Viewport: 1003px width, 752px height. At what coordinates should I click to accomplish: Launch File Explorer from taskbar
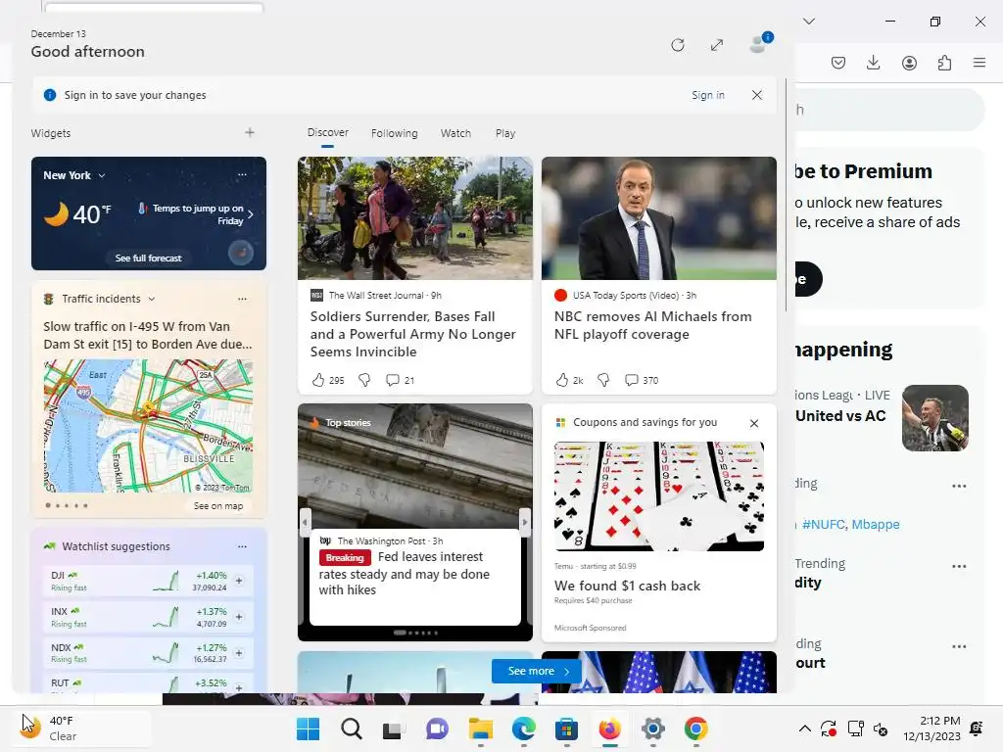[480, 728]
